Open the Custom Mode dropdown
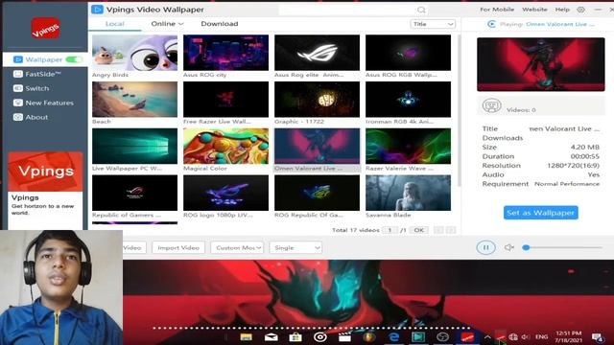Viewport: 614px width, 345px height. pyautogui.click(x=237, y=247)
